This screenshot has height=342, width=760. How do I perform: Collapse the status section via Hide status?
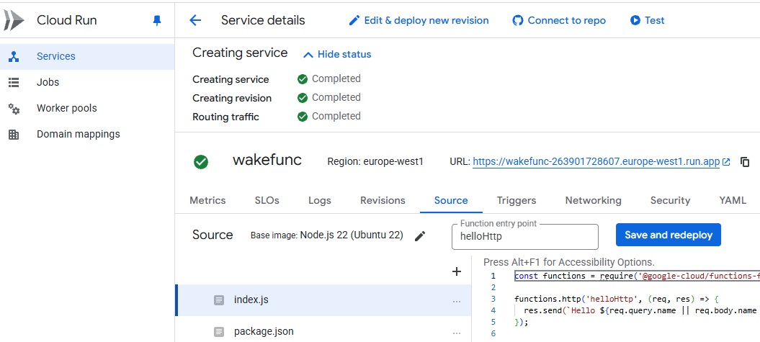[x=337, y=54]
